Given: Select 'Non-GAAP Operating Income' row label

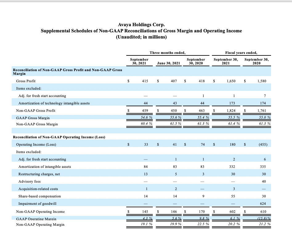Looking at the screenshot, I should tap(40, 212).
